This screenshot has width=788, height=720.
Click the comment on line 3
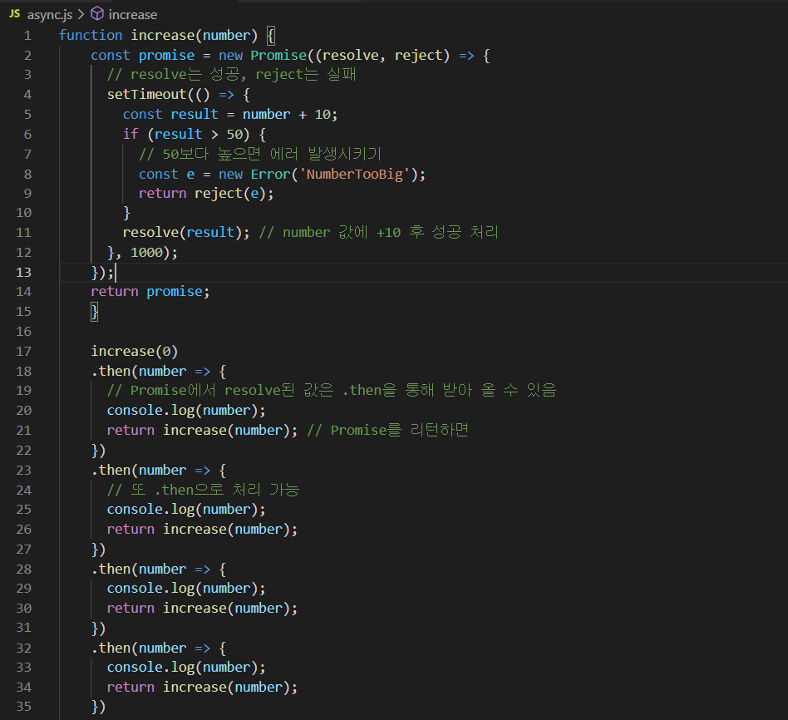pyautogui.click(x=232, y=75)
